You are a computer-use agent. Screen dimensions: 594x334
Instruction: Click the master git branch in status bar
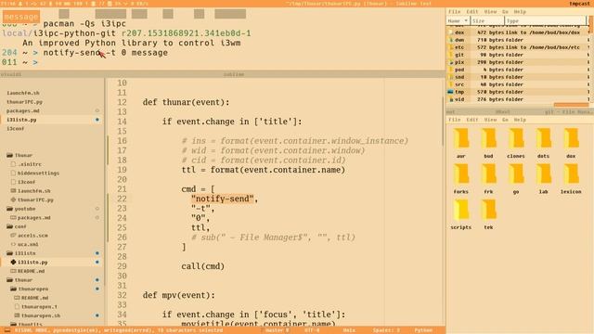[x=277, y=330]
